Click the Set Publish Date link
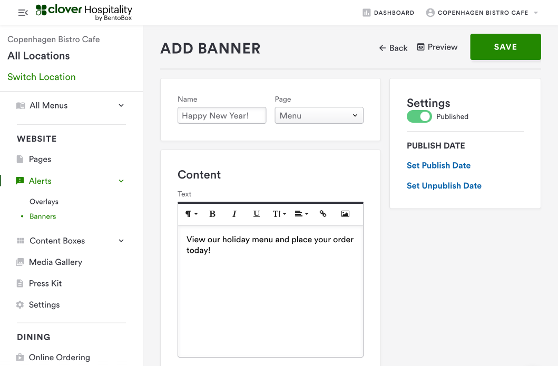This screenshot has width=558, height=366. coord(438,165)
